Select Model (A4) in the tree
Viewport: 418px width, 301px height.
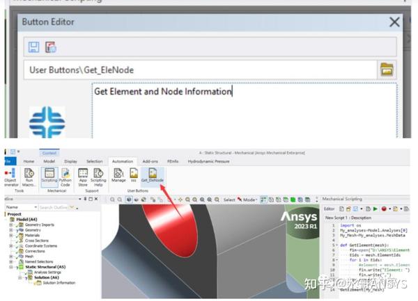(x=26, y=220)
